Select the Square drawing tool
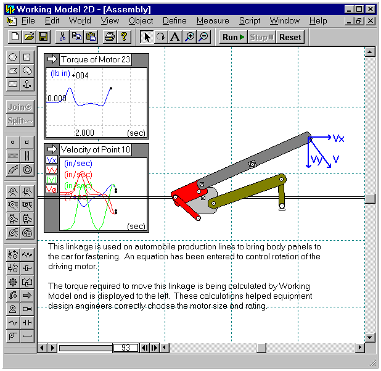The width and height of the screenshot is (381, 371). point(27,57)
